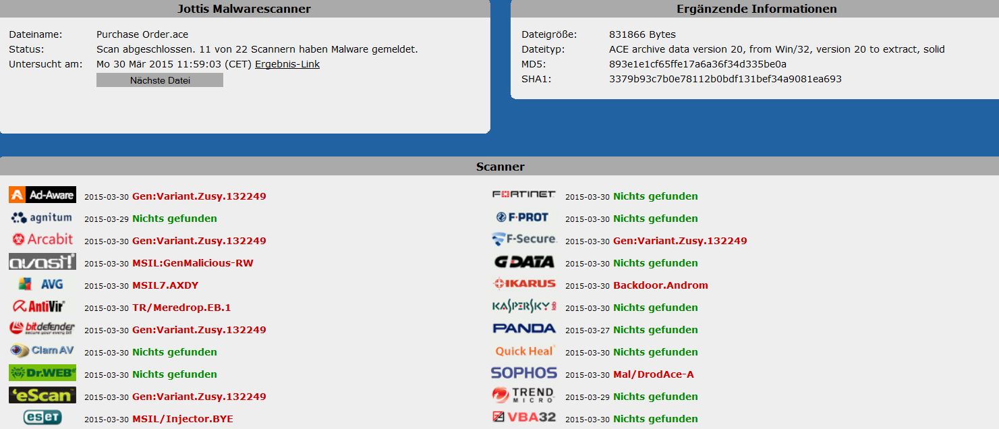The height and width of the screenshot is (429, 999).
Task: Click Ad-Aware result Gen:Variant.Zusy.132249
Action: click(199, 196)
